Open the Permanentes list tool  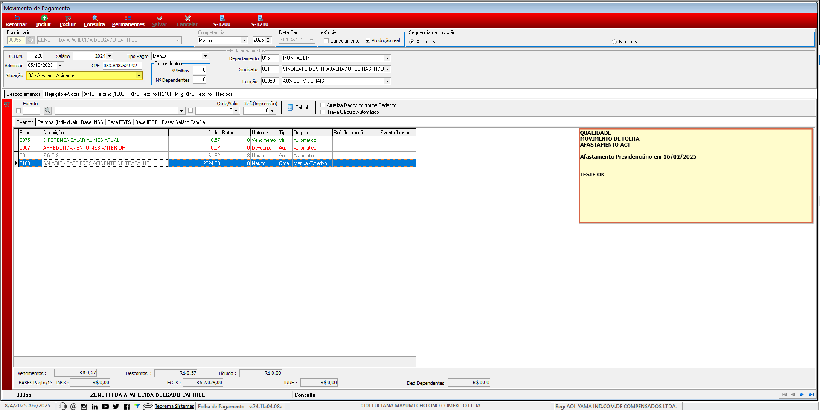(128, 18)
